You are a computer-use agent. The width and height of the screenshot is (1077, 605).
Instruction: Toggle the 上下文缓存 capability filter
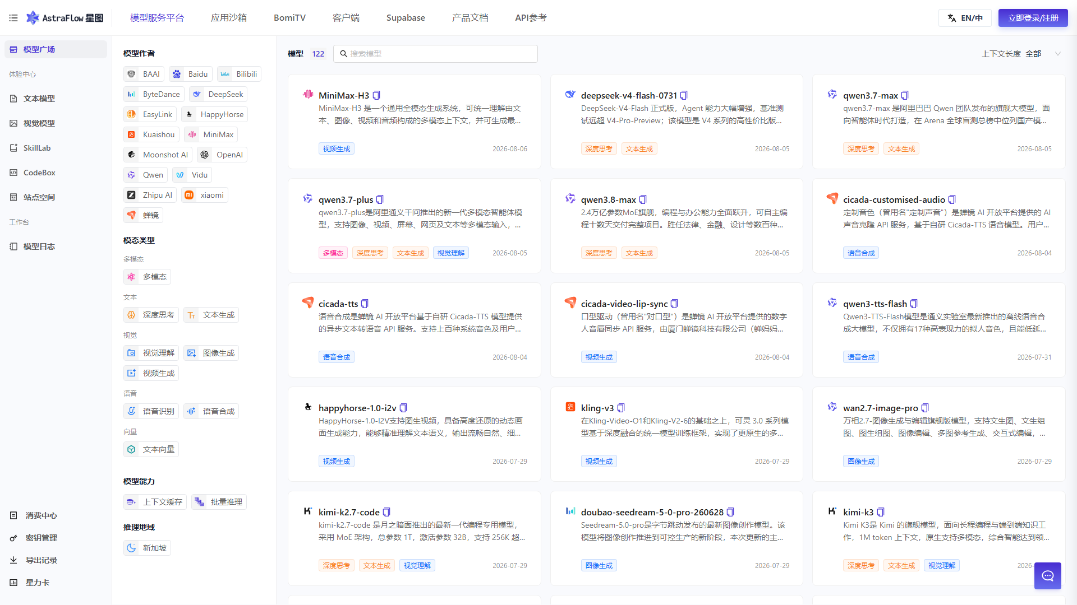tap(155, 502)
